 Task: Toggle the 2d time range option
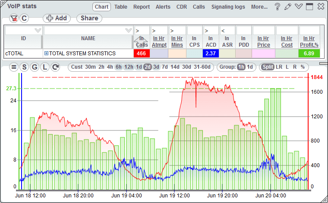click(x=148, y=67)
